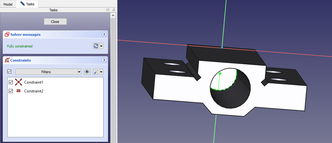Select the Tasks tab
The width and height of the screenshot is (332, 143).
(x=28, y=4)
